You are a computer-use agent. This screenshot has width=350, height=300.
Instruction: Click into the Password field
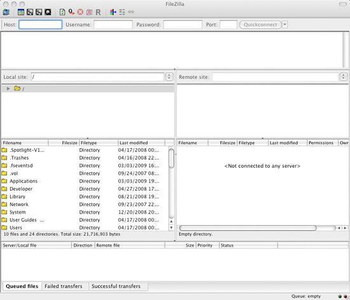(x=183, y=25)
